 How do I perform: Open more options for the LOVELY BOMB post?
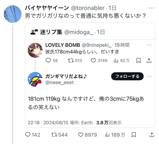pos(149,45)
